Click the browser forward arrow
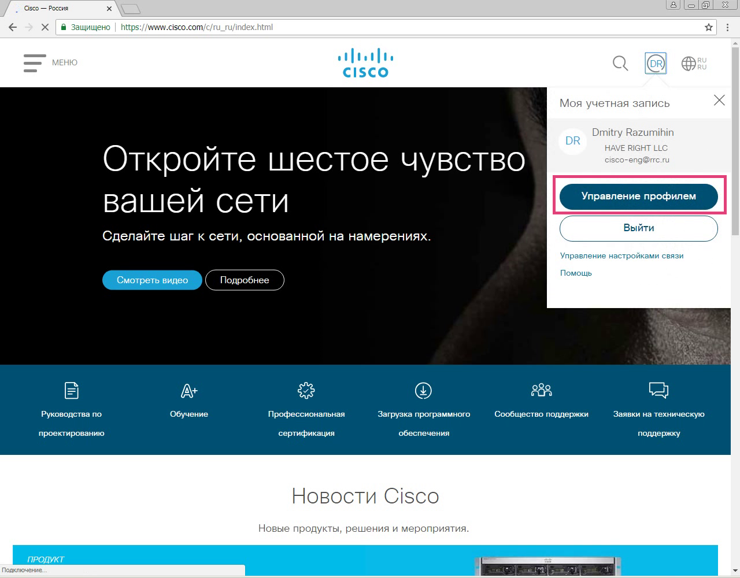This screenshot has height=578, width=740. point(28,27)
